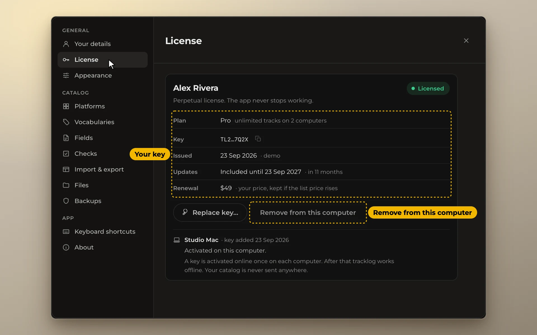537x335 pixels.
Task: Open Vocabularies settings
Action: click(x=102, y=122)
